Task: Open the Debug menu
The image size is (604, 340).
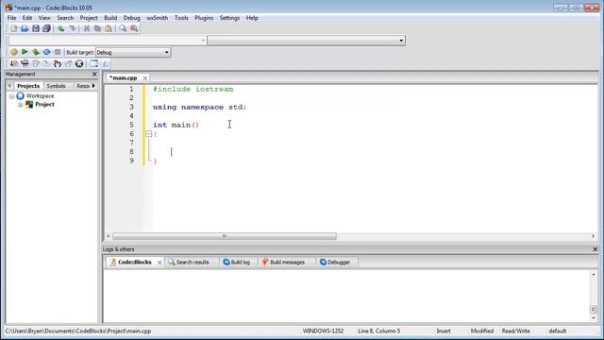Action: (131, 18)
